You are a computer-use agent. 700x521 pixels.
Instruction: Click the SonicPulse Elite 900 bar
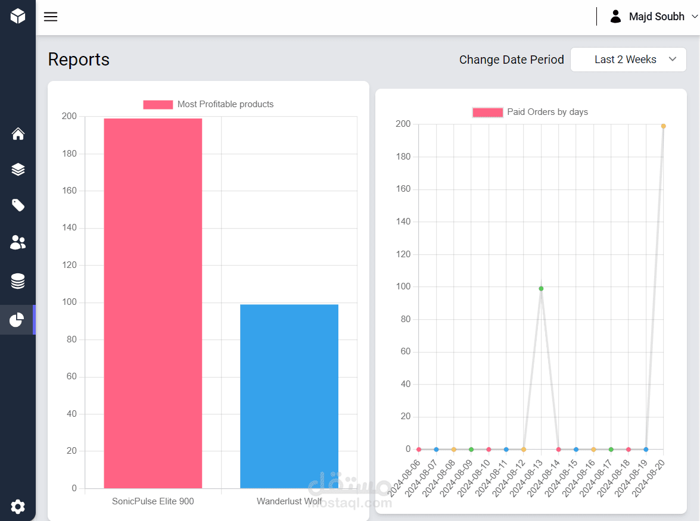pos(153,303)
